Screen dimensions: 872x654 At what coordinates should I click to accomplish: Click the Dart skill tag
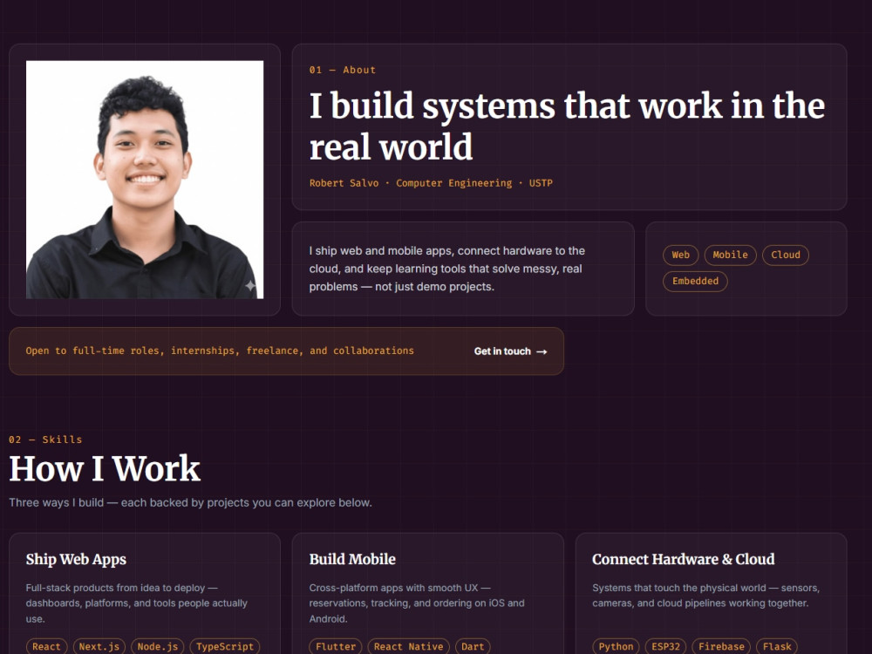point(473,646)
